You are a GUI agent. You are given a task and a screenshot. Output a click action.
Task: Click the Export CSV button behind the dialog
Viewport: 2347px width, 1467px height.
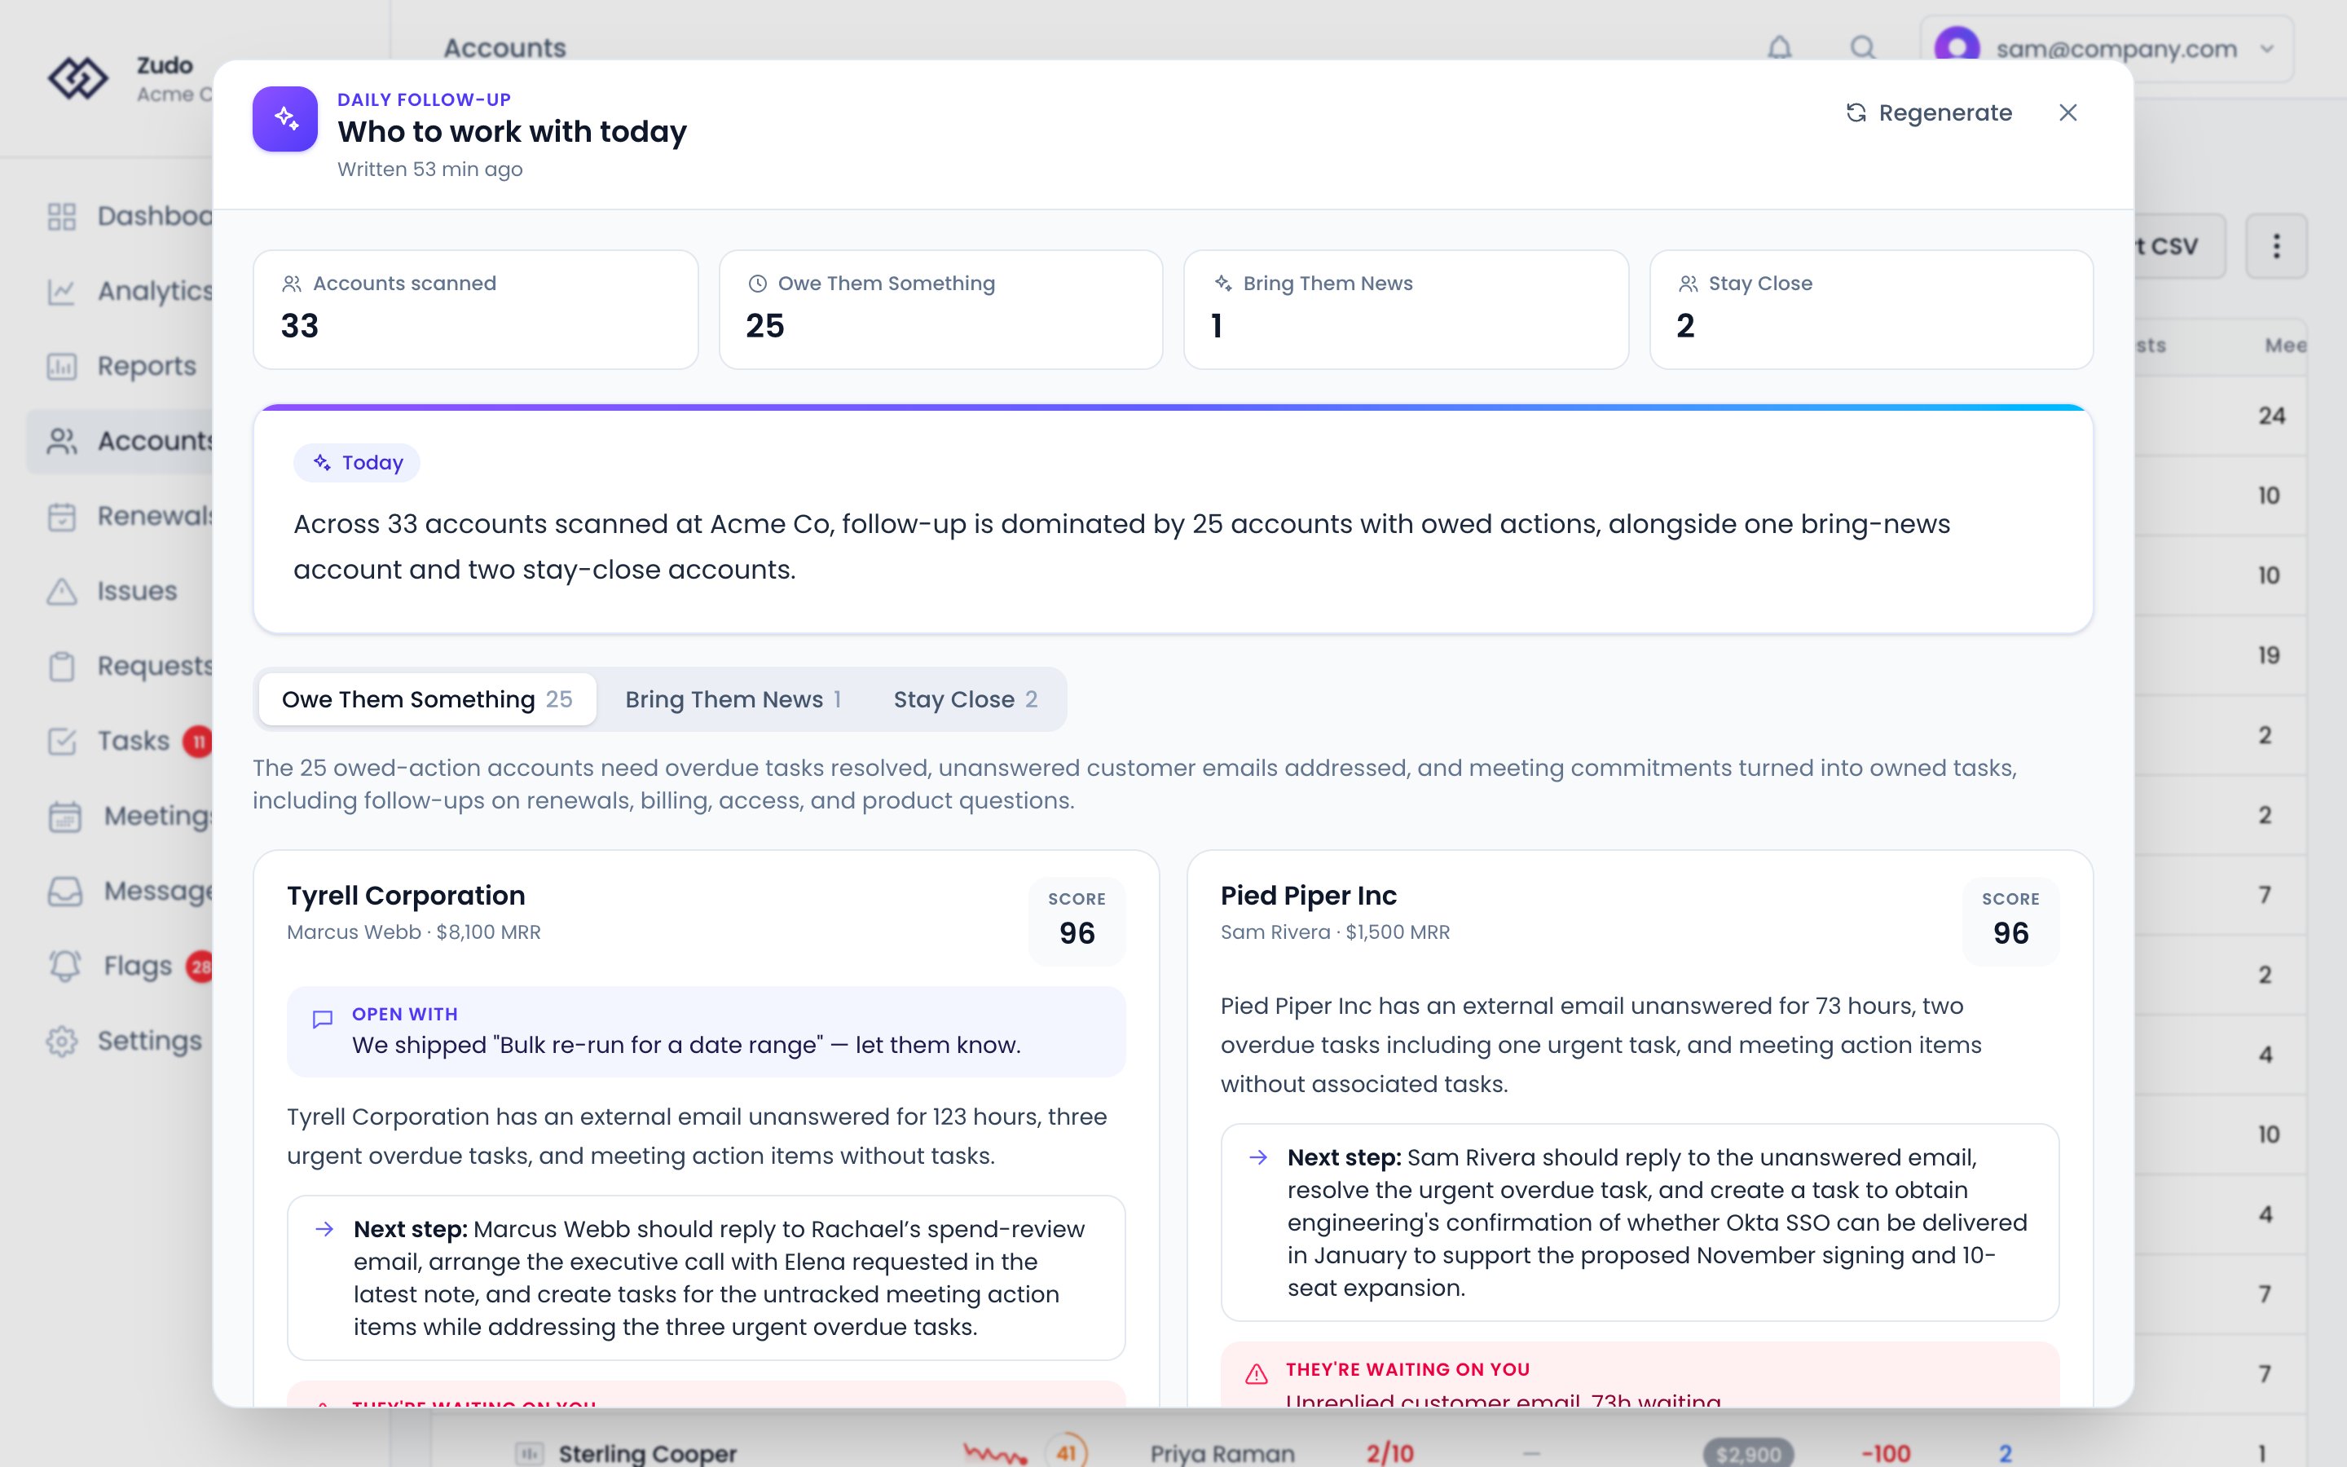pos(2178,246)
